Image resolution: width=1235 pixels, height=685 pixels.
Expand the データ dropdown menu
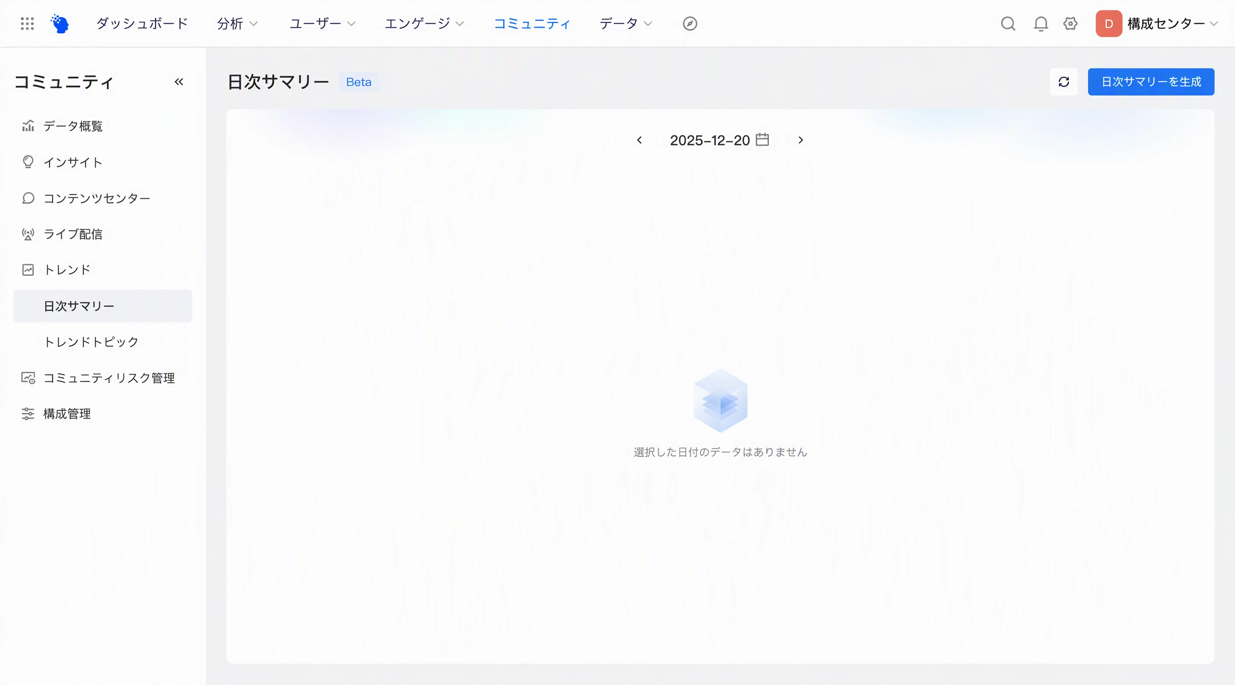[x=626, y=24]
